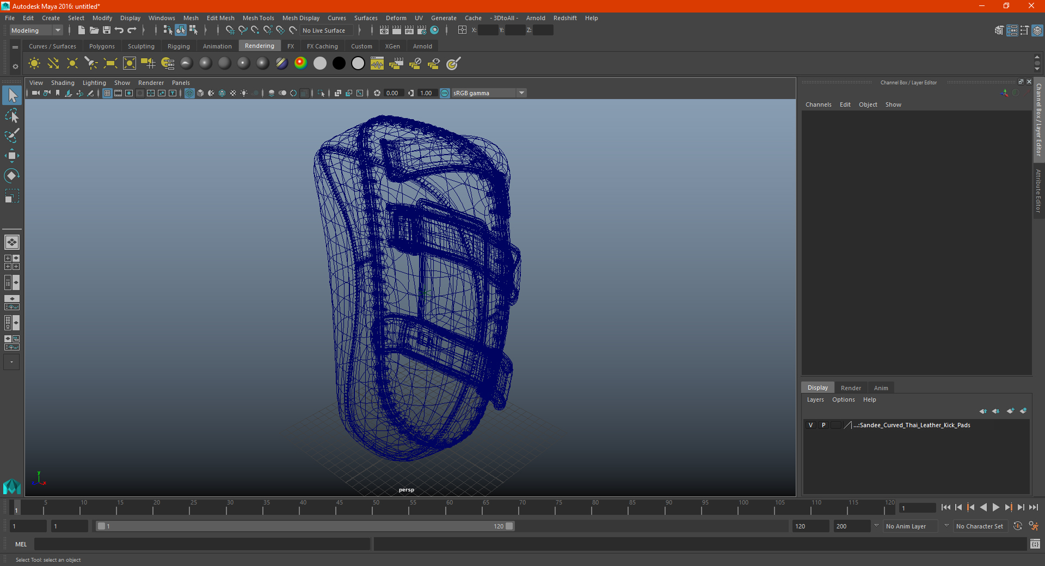The image size is (1045, 566).
Task: Click the time range slider bar
Action: click(304, 526)
